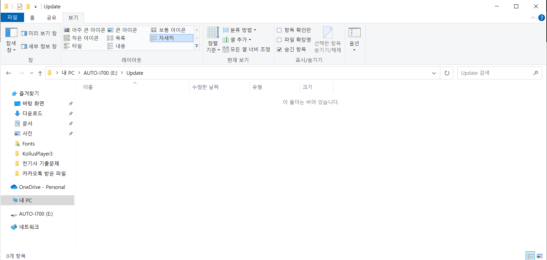Open the sort by (정렬 기준) dropdown
Screen dimensions: 547x260
pos(213,39)
